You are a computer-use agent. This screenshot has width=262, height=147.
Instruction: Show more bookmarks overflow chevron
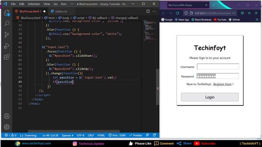pos(257,20)
